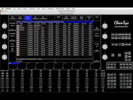Click RELEASE CONTROL soft button
Screen dimensions: 133x100
point(74,18)
